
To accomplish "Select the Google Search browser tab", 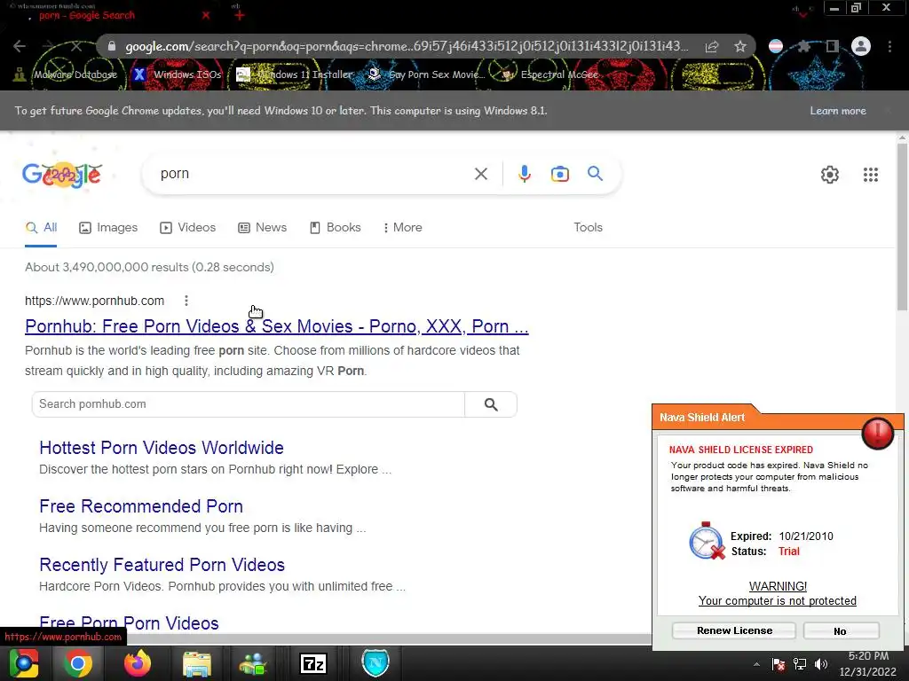I will tap(87, 16).
